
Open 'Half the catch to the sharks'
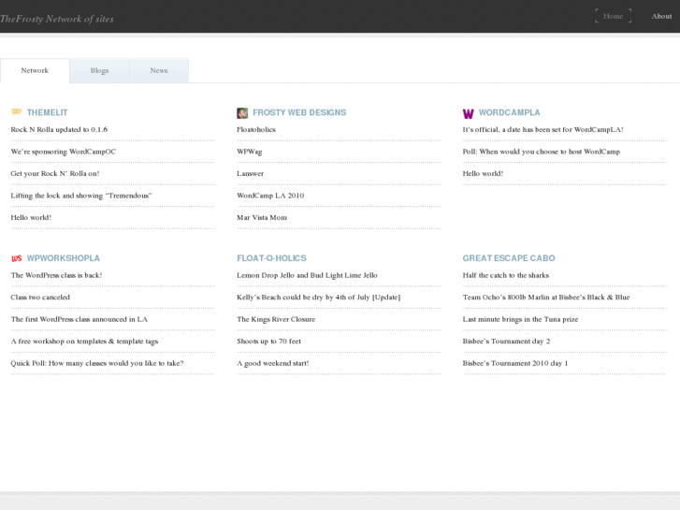506,275
